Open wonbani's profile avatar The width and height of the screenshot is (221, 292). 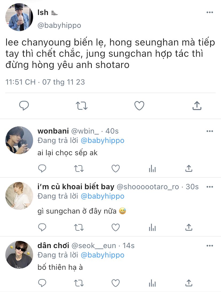[x=19, y=140]
